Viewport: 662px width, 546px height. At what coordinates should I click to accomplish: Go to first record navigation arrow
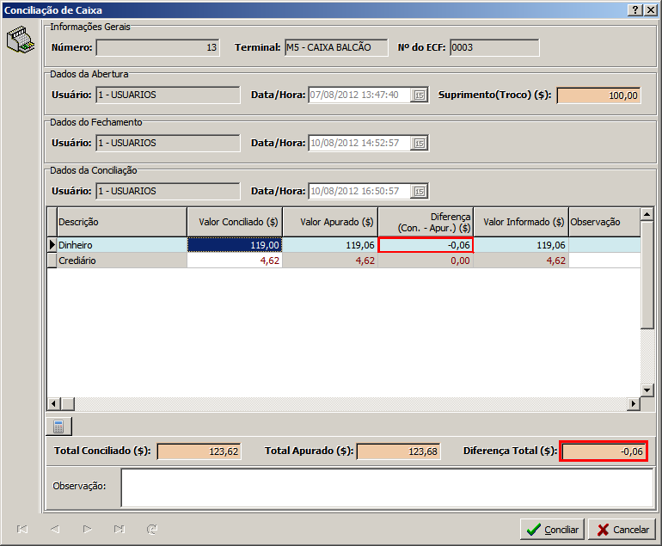(22, 530)
